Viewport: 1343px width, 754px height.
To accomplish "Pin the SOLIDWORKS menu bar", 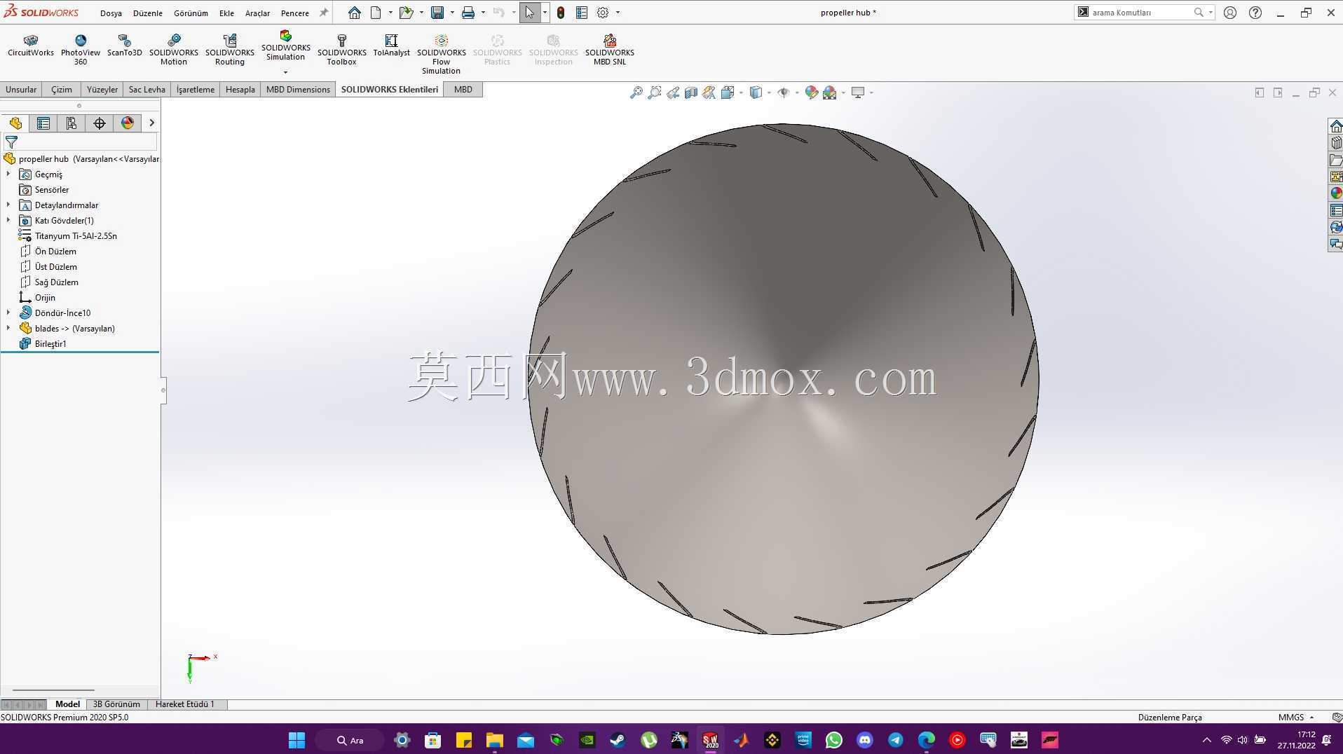I will (323, 13).
